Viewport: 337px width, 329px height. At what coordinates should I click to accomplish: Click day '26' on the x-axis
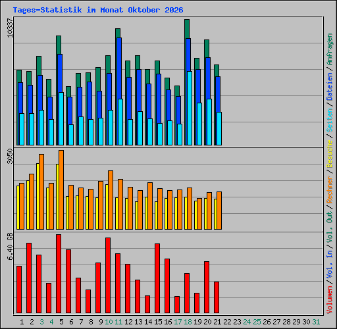coord(267,322)
